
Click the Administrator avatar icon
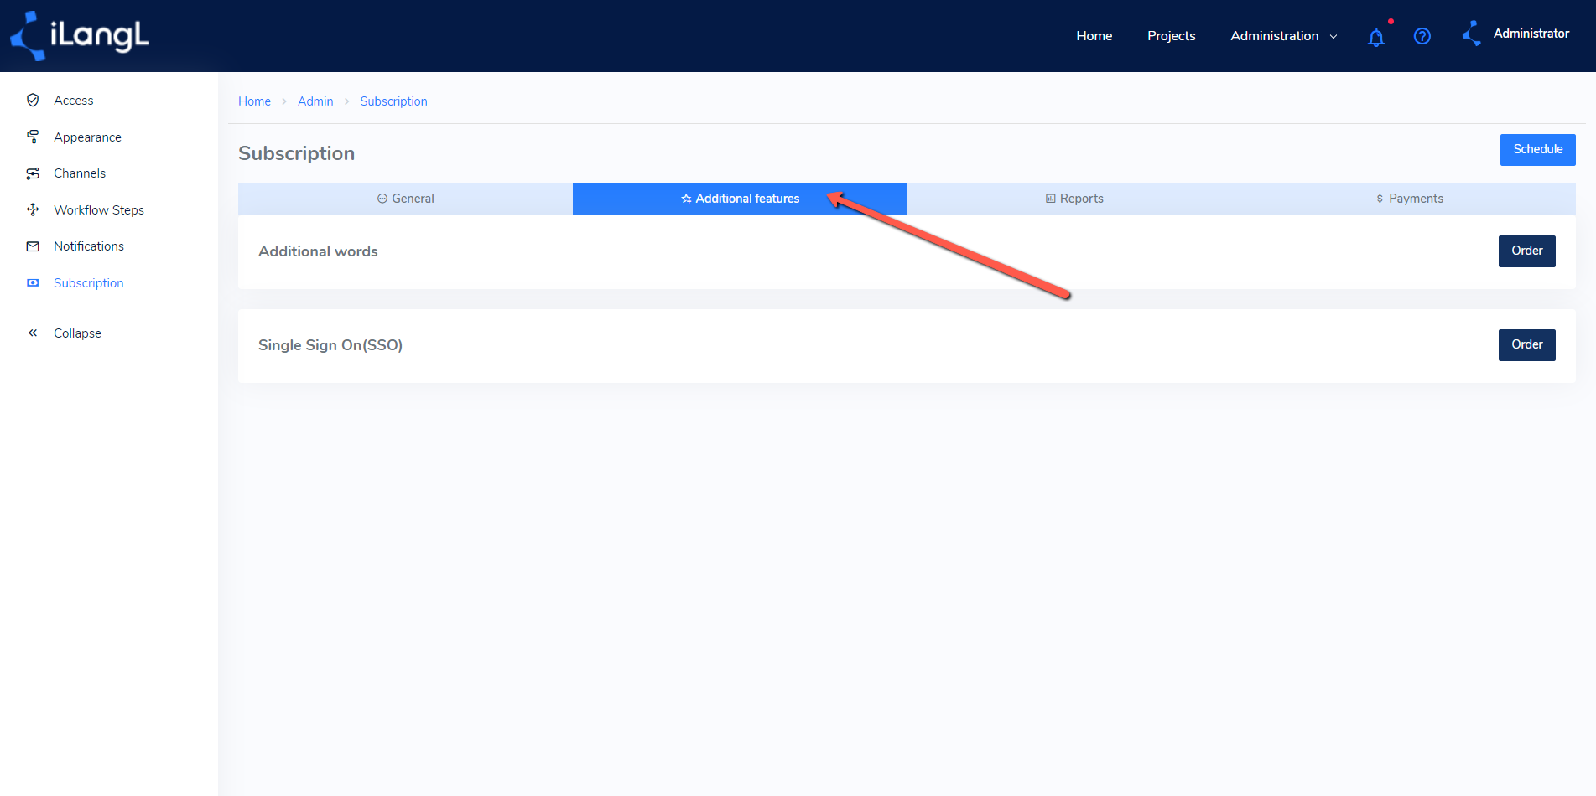pos(1472,34)
